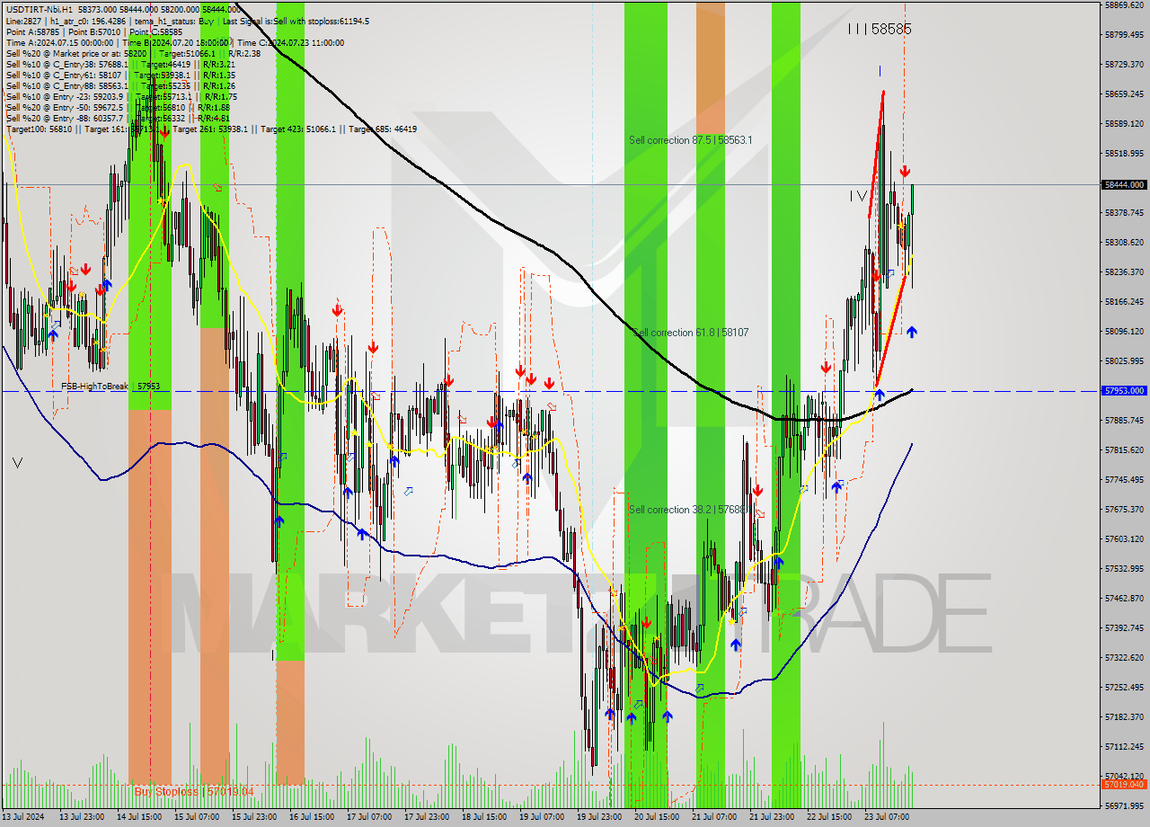Viewport: 1150px width, 827px height.
Task: Click the 57182.370 price axis value
Action: [x=1124, y=716]
